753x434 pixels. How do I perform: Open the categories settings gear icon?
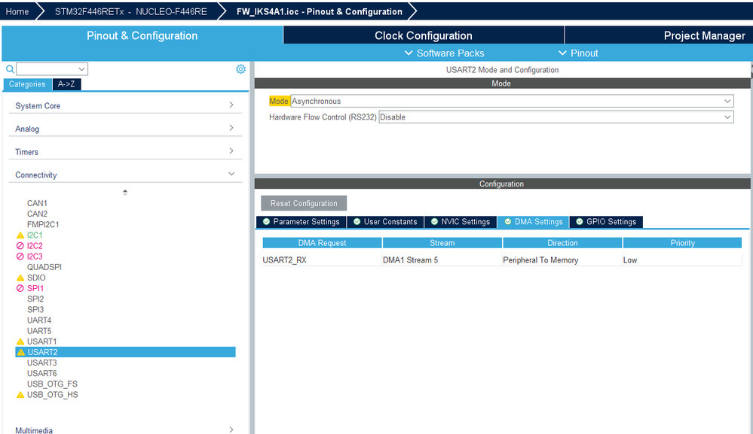click(240, 69)
